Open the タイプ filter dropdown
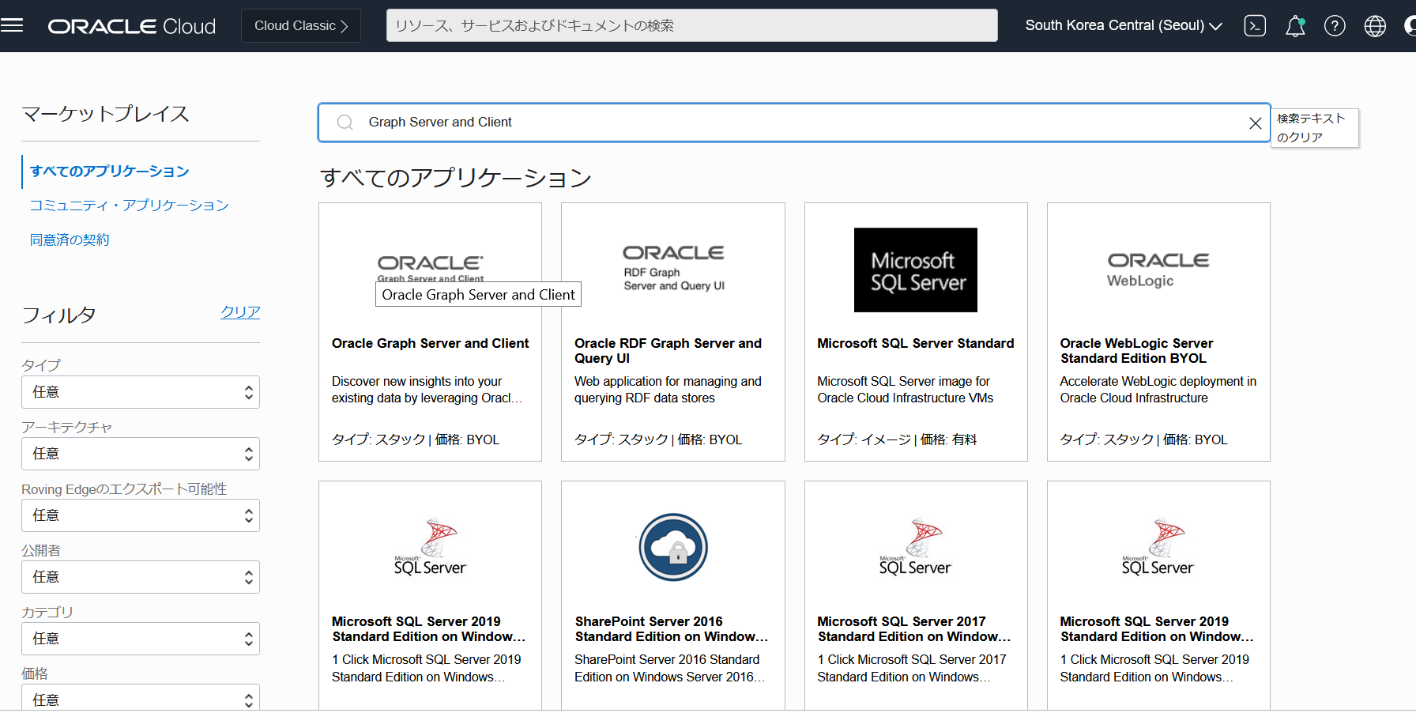1416x713 pixels. [141, 392]
